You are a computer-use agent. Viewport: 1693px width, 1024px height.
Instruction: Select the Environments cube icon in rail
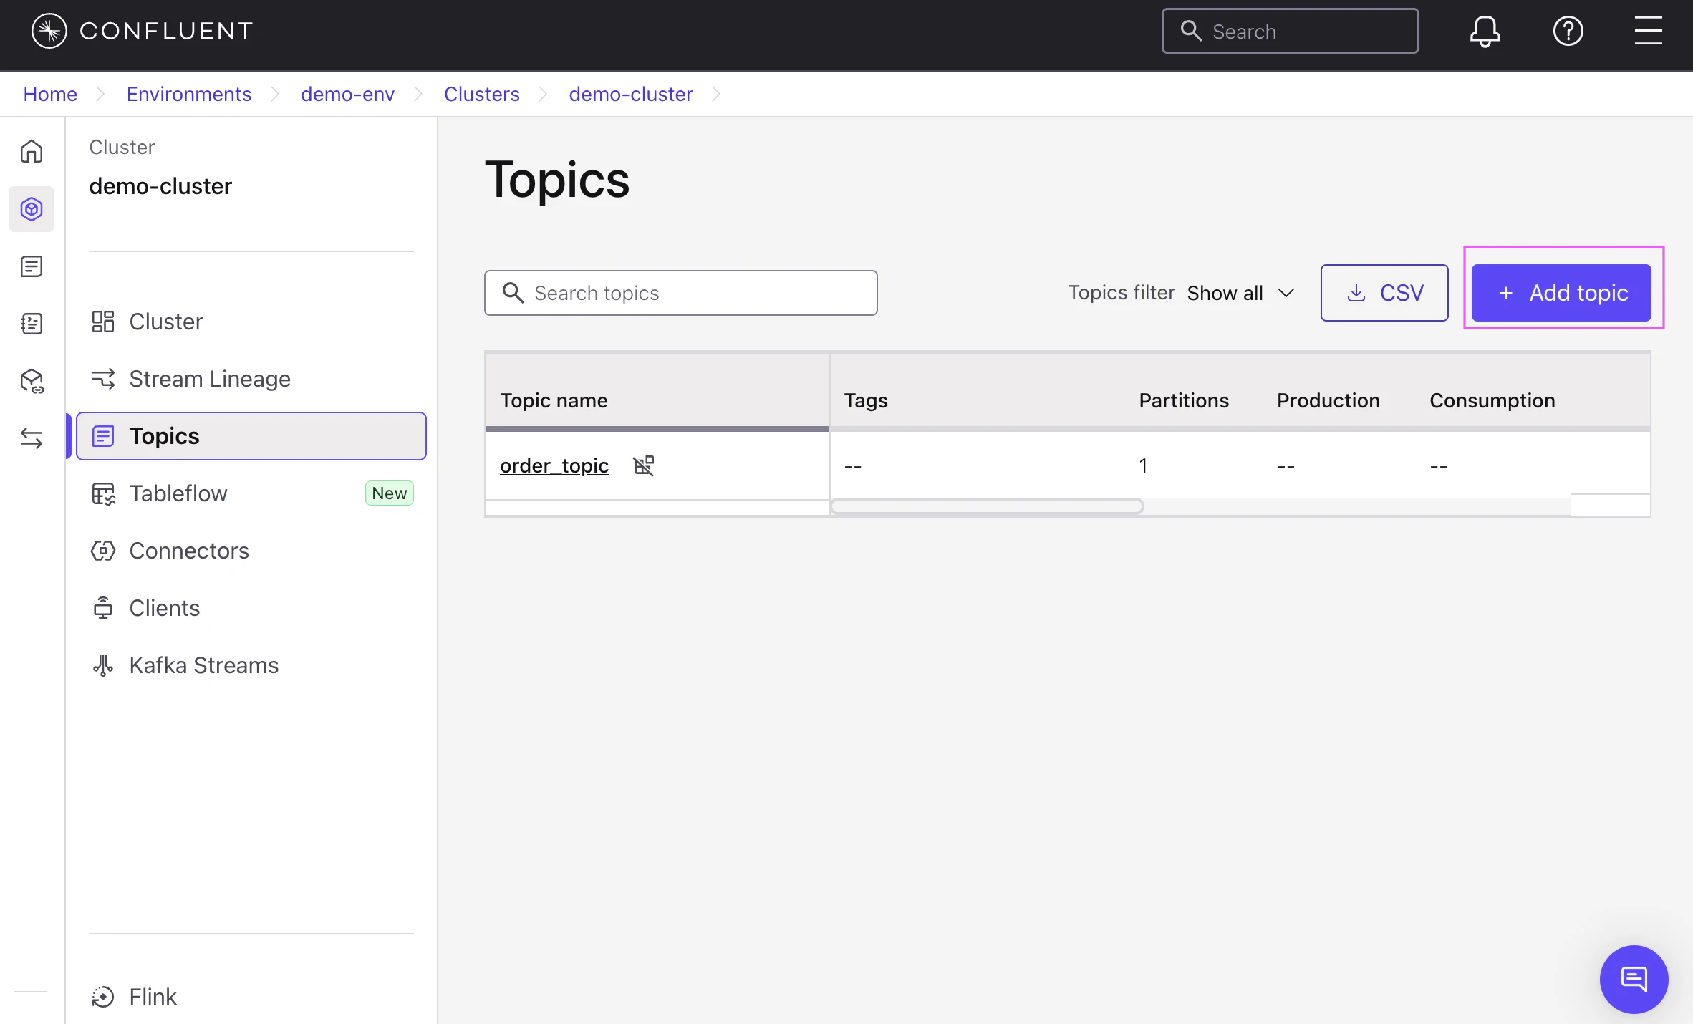click(x=32, y=209)
